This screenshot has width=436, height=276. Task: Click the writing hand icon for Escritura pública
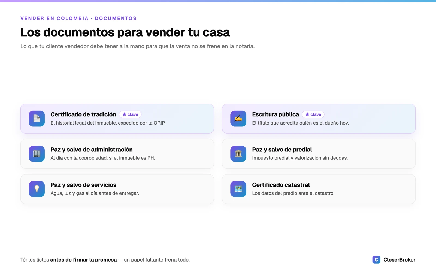click(238, 119)
